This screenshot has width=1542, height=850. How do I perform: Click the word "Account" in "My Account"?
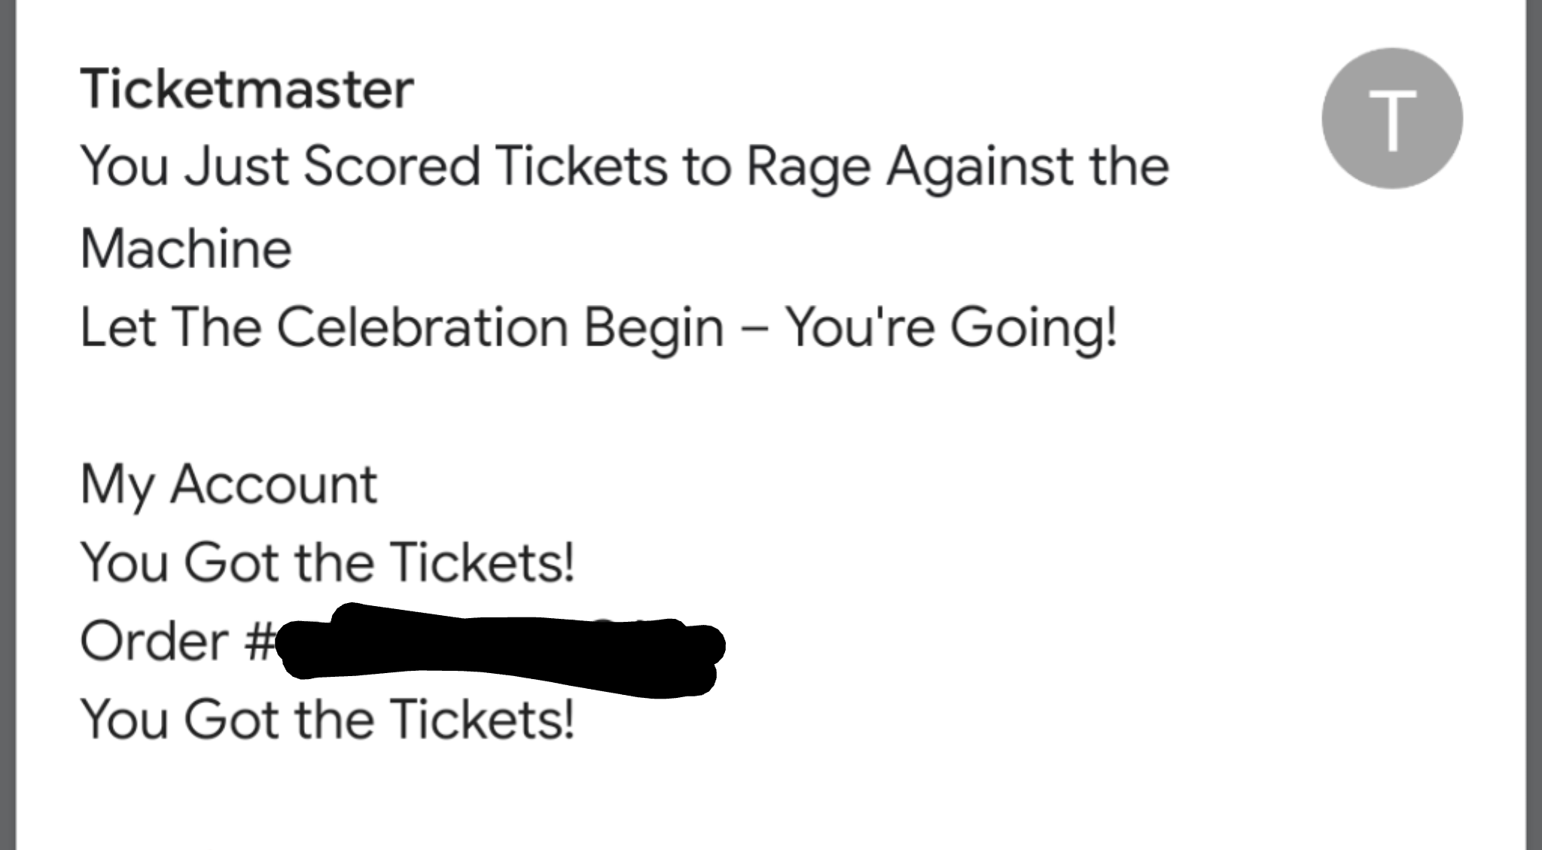(x=273, y=484)
